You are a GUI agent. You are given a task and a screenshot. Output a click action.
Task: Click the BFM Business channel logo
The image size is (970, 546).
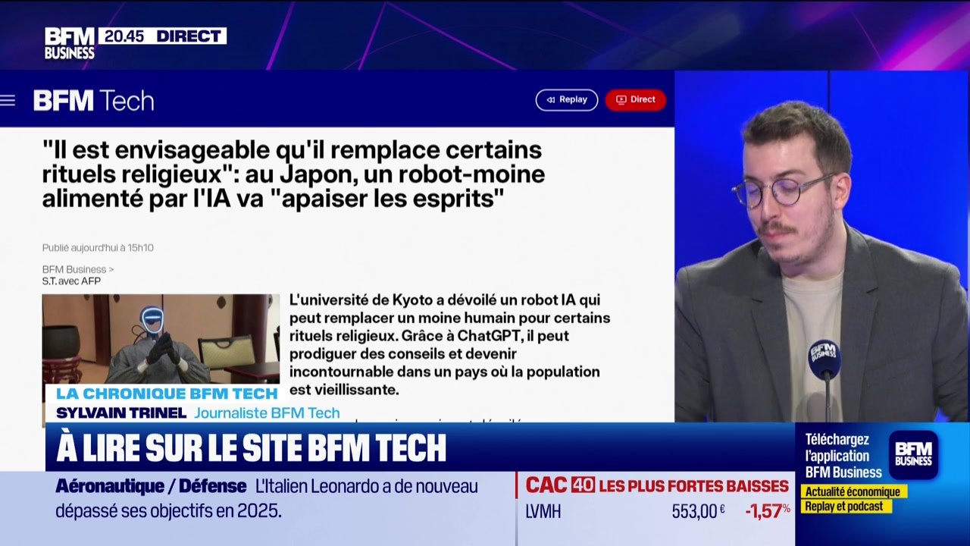(x=70, y=43)
